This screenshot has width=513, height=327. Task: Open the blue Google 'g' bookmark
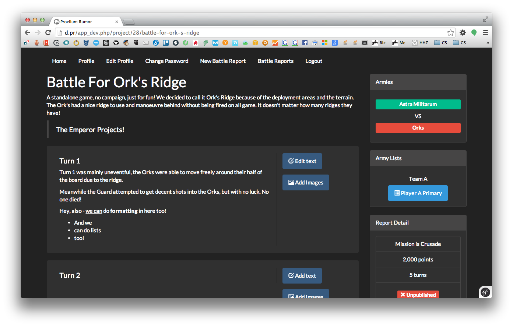335,43
